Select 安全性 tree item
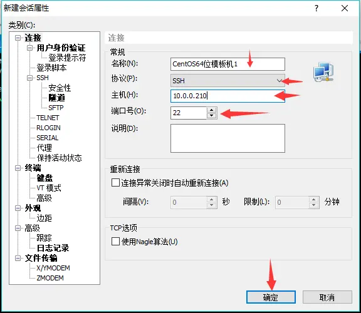This screenshot has height=313, width=361. click(60, 88)
